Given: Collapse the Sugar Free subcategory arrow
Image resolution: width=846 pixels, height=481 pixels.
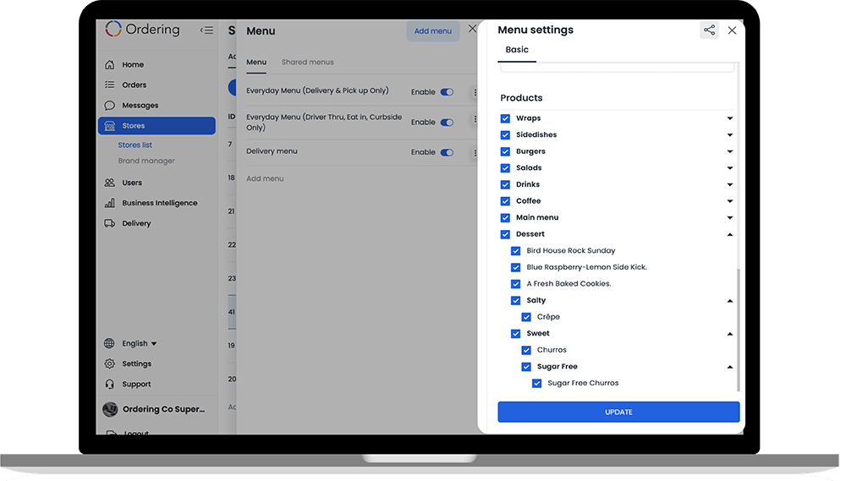Looking at the screenshot, I should coord(729,367).
